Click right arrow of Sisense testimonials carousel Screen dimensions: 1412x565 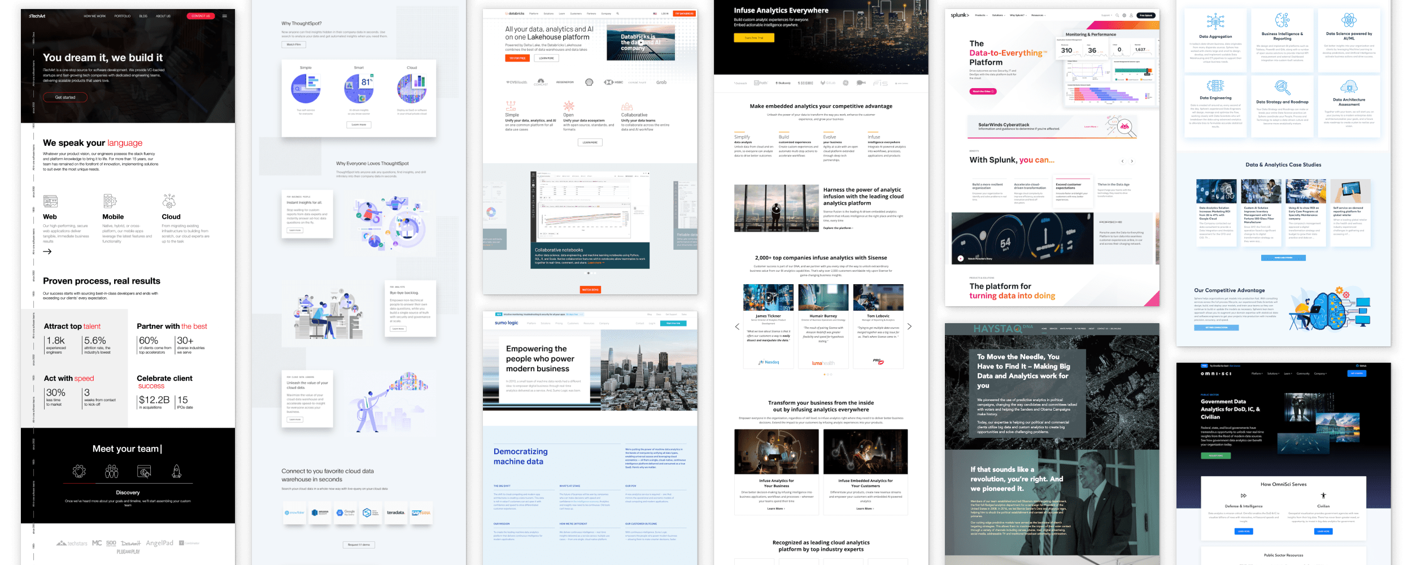click(x=909, y=327)
